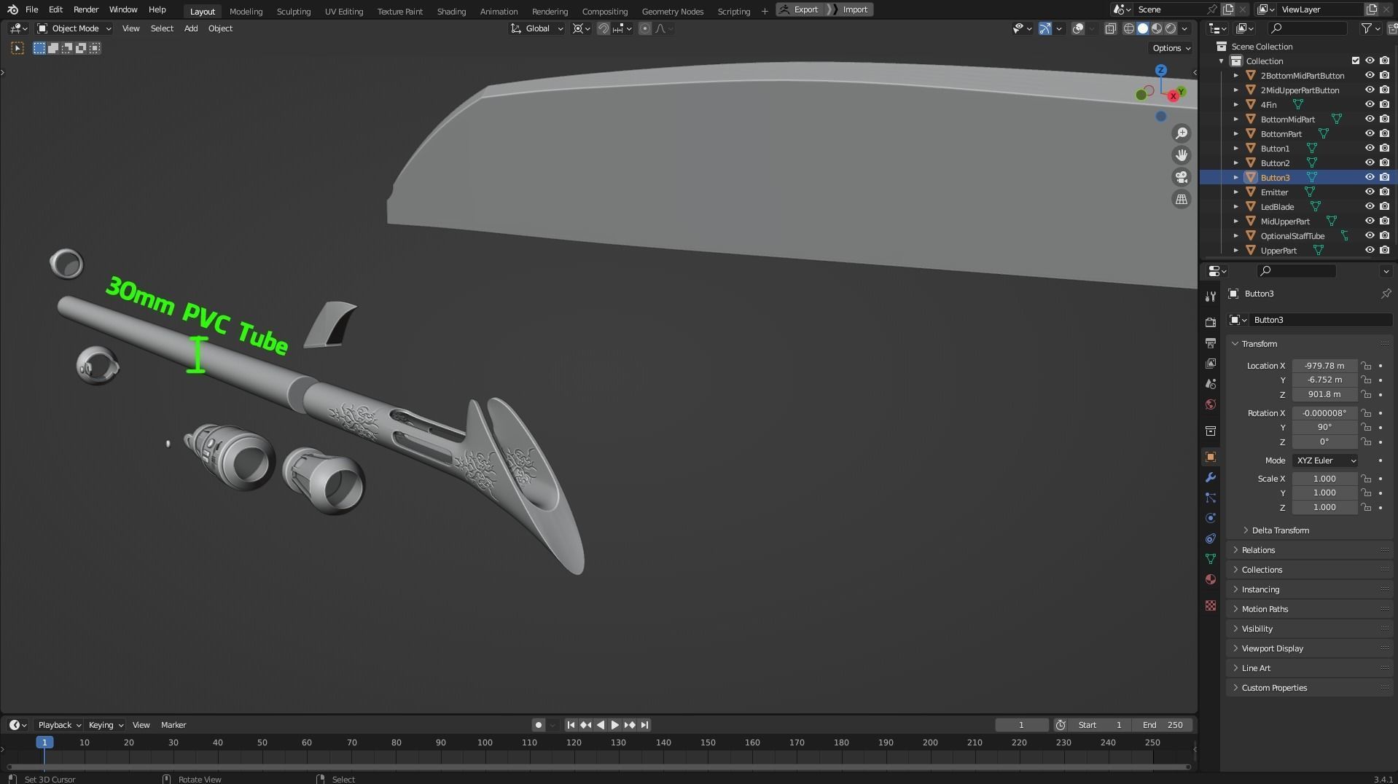Open the Blender logo application menu
The width and height of the screenshot is (1398, 784).
12,9
